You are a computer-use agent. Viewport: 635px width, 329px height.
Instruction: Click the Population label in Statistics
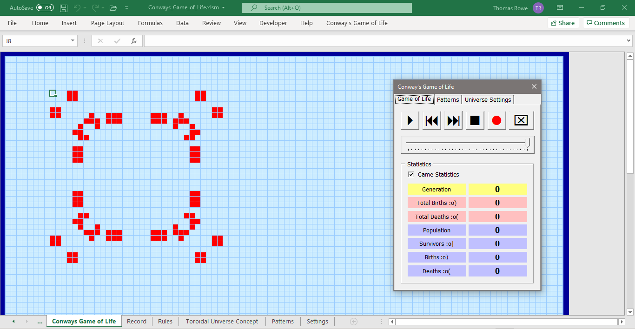437,230
